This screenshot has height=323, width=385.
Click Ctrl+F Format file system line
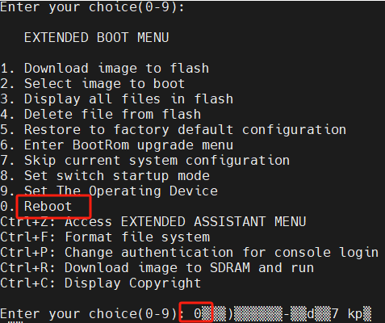pyautogui.click(x=105, y=237)
